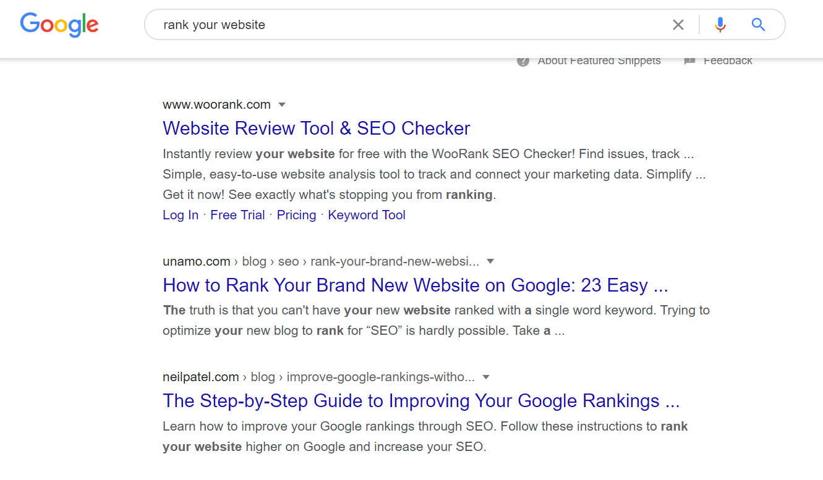Start voice search with microphone icon
Screen dimensions: 823x480
(720, 25)
